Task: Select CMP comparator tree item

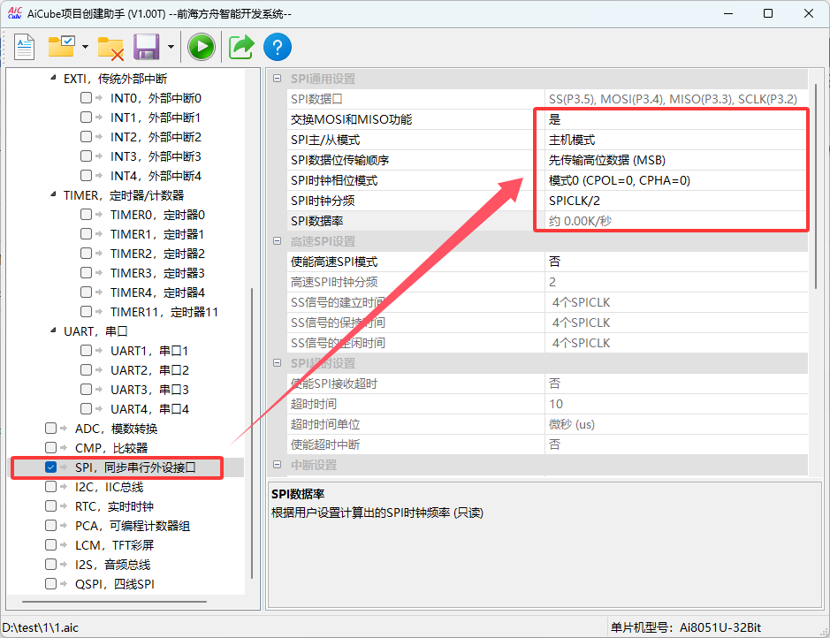Action: click(111, 448)
